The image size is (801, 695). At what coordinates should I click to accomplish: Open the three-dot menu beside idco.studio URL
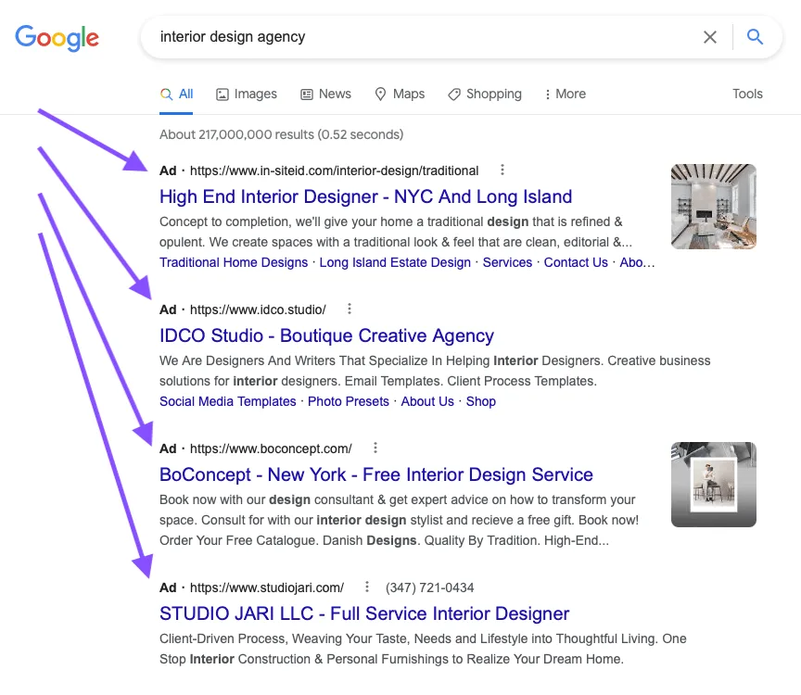pyautogui.click(x=350, y=309)
